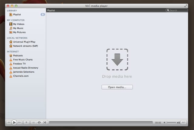The height and width of the screenshot is (130, 194).
Task: Click the LOCAL NETWORK section heading
Action: pos(17,38)
